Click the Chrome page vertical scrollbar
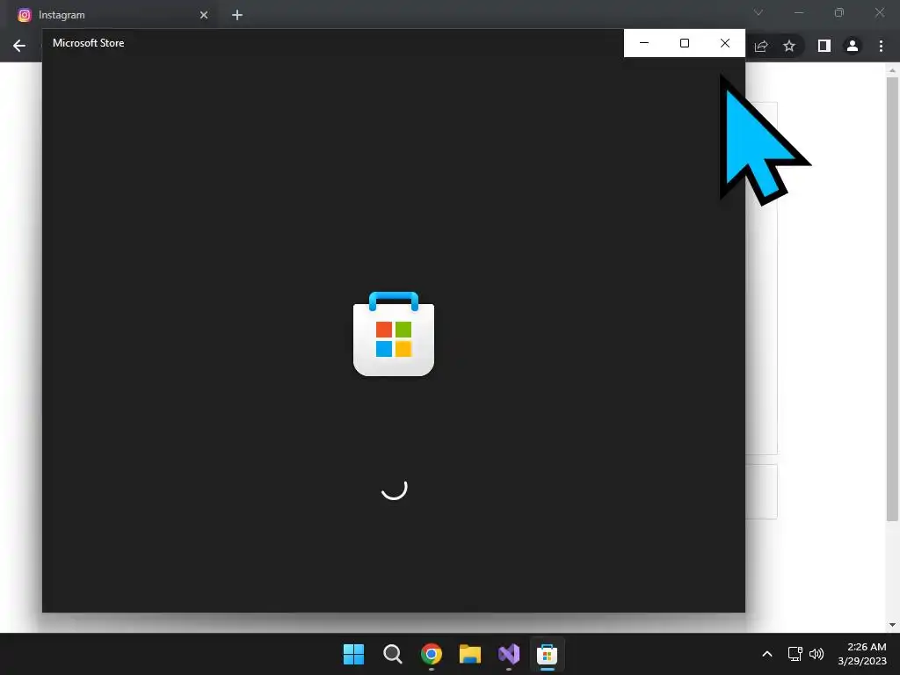Image resolution: width=900 pixels, height=675 pixels. coord(892,299)
